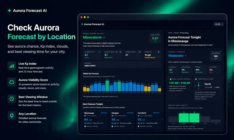This screenshot has height=140, width=234.
Task: Click the Direction To Look header icon
Action: coord(196,79)
